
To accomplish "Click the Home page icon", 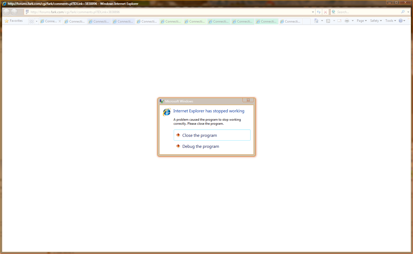I will coord(316,21).
